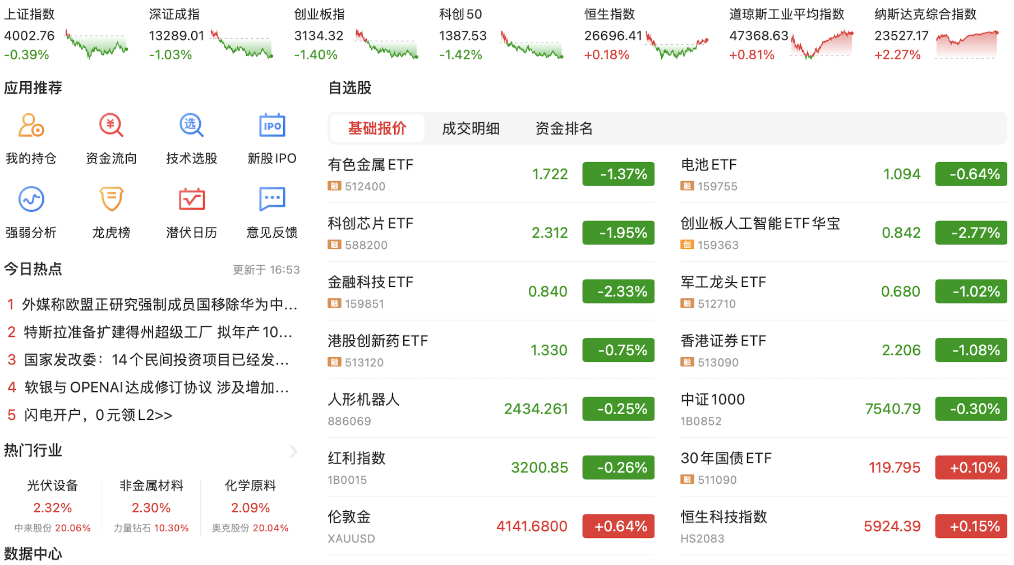Select the 光伏设备 hot industry entry
The height and width of the screenshot is (565, 1014).
[53, 486]
